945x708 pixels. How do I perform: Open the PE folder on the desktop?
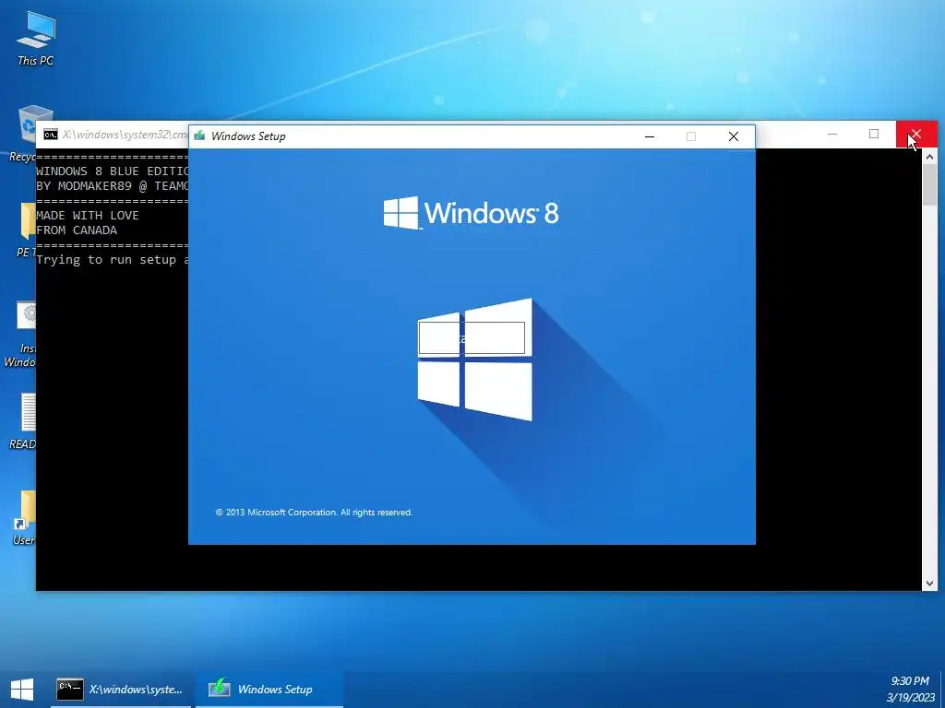(25, 230)
